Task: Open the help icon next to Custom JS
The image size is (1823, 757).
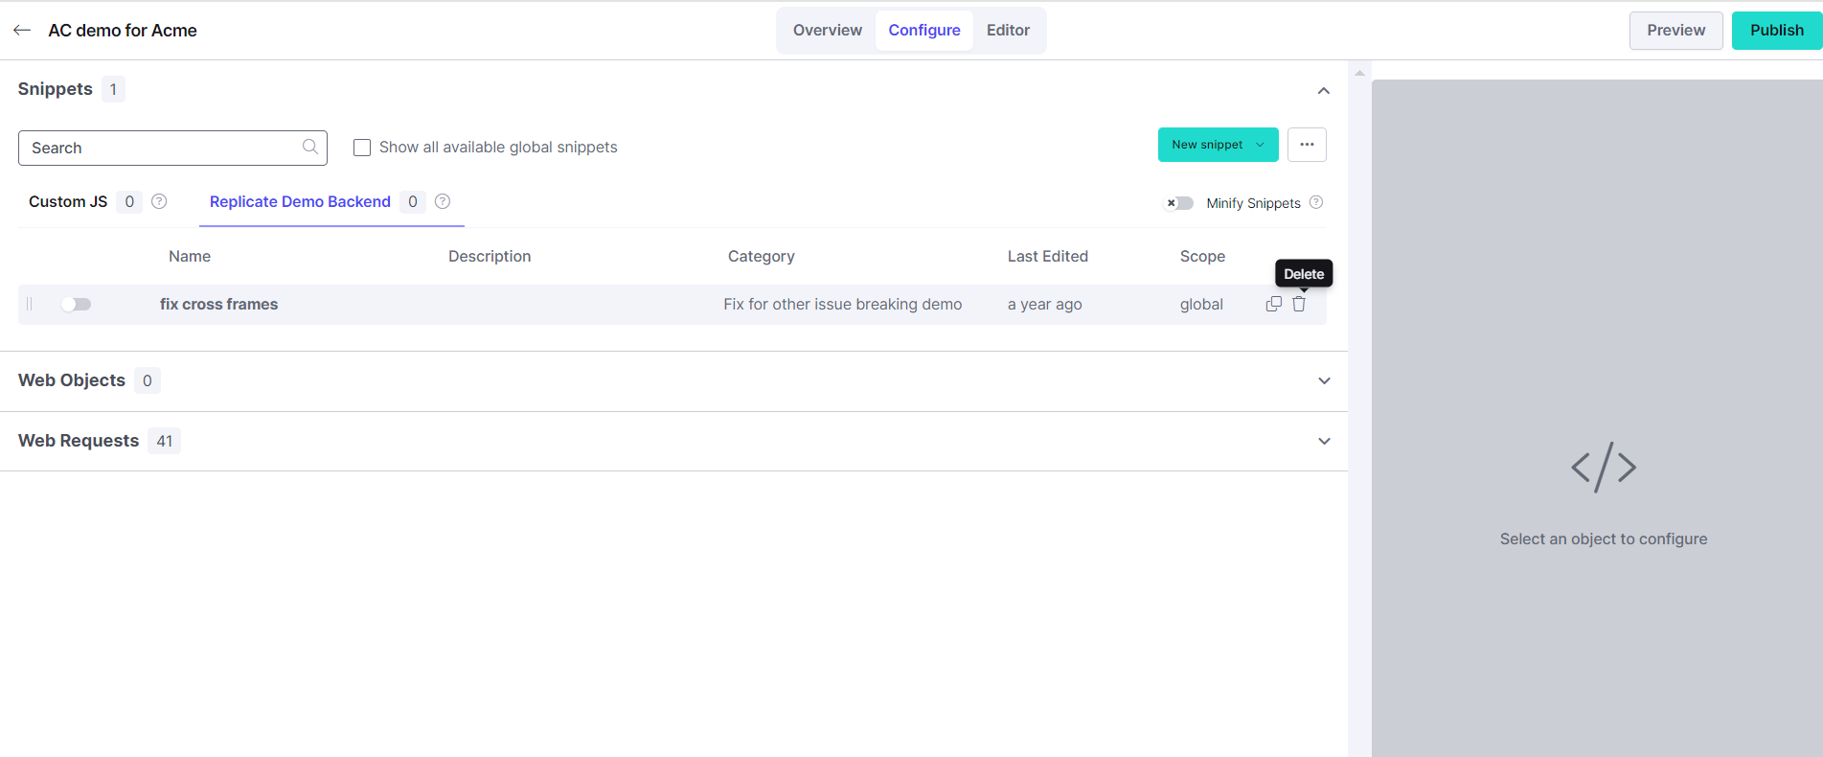Action: 160,201
